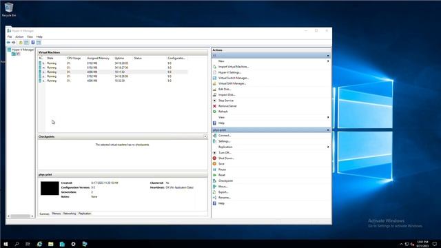Screen dimensions: 441x248
Task: Open the Help menu in the menu bar
Action: coord(39,37)
